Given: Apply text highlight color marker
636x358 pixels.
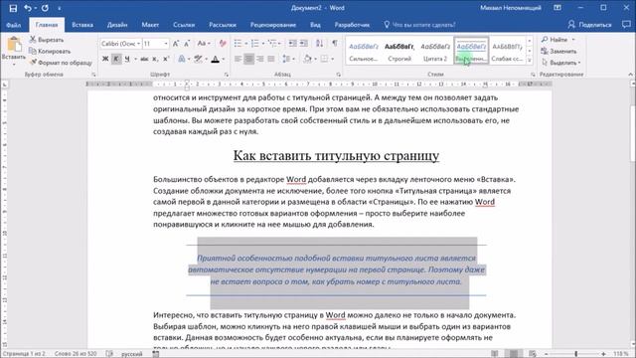Looking at the screenshot, I should click(198, 59).
